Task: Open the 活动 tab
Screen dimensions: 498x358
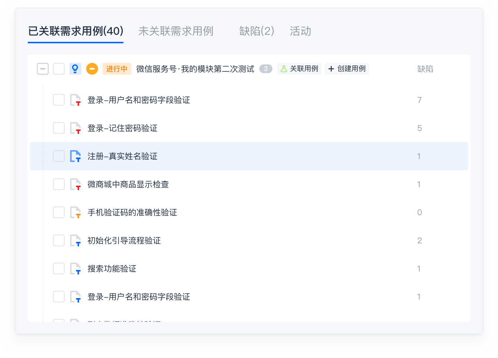Action: pos(300,31)
